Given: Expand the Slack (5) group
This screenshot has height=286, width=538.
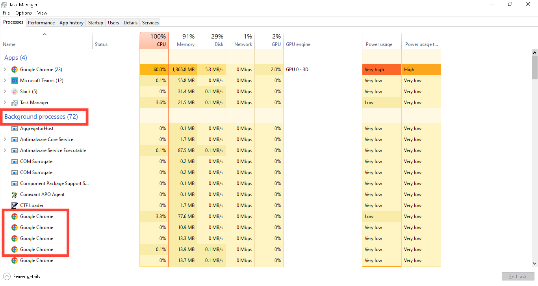Looking at the screenshot, I should coord(5,92).
